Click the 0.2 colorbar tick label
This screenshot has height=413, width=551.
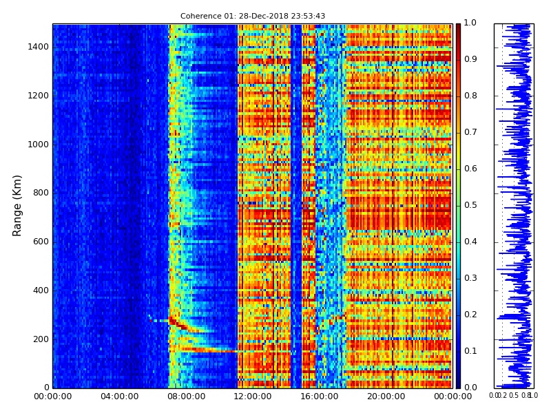[470, 315]
